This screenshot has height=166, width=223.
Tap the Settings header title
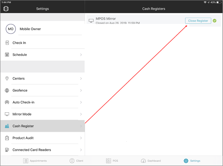42,9
